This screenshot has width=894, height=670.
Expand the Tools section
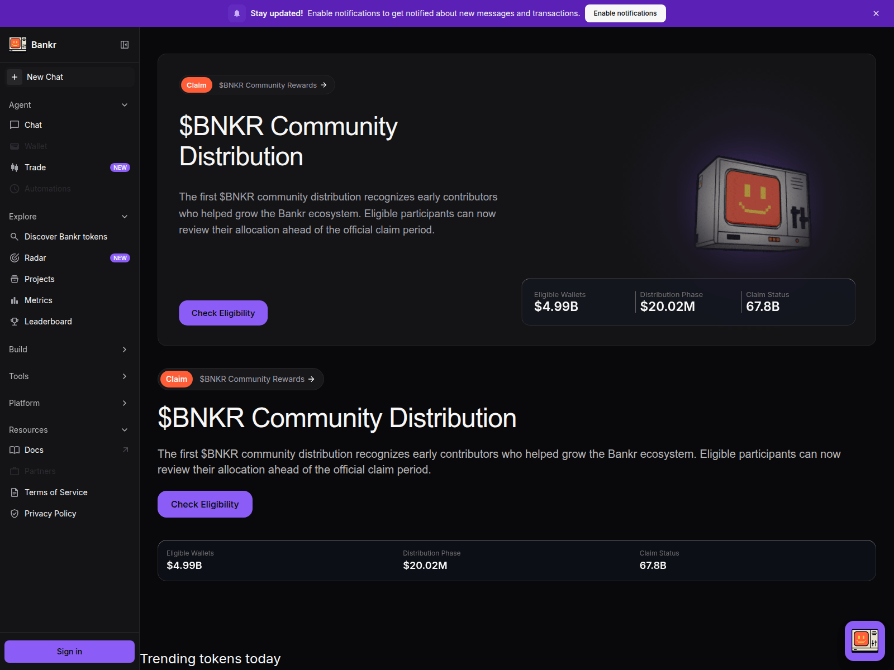(x=69, y=376)
